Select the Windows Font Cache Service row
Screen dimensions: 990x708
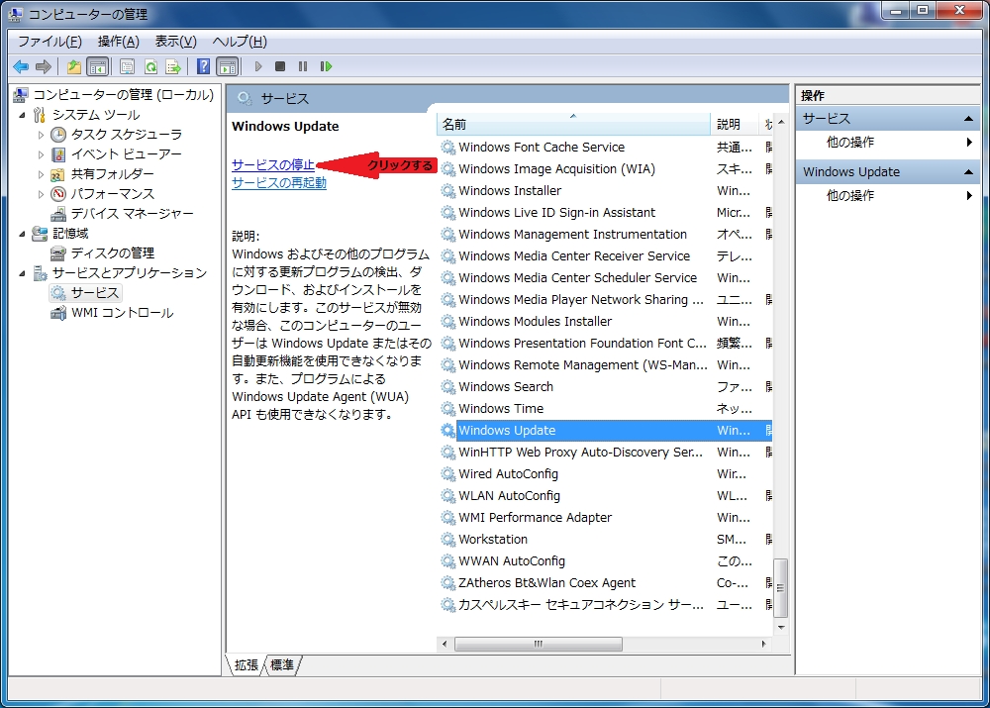pyautogui.click(x=606, y=148)
